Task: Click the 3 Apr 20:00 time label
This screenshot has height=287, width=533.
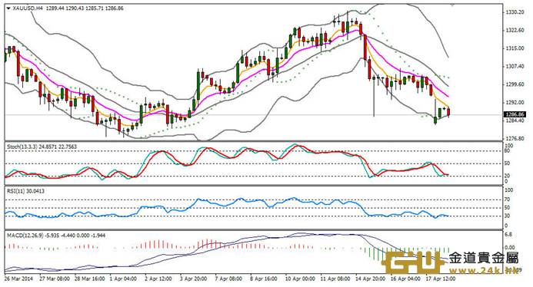Action: point(193,279)
